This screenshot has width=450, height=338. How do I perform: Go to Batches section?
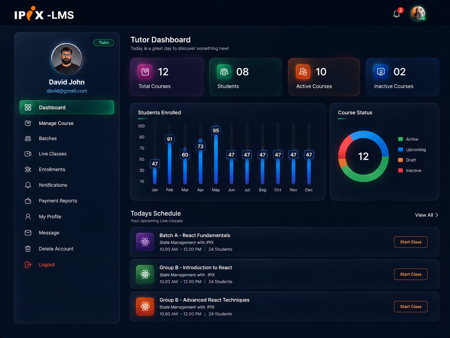[x=48, y=138]
